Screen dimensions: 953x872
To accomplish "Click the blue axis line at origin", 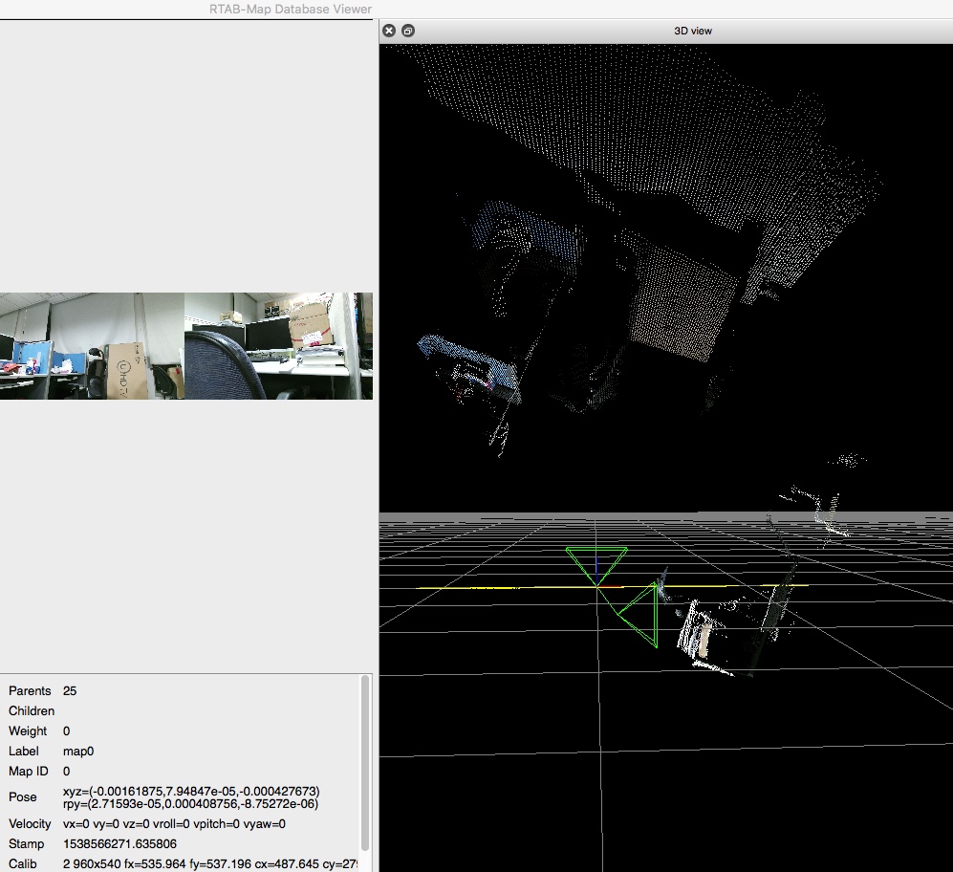I will pyautogui.click(x=596, y=571).
